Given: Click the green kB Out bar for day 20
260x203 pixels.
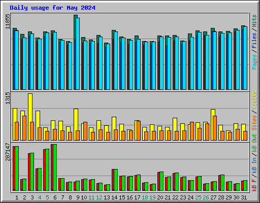Looking at the screenshot, I should coord(161,181).
